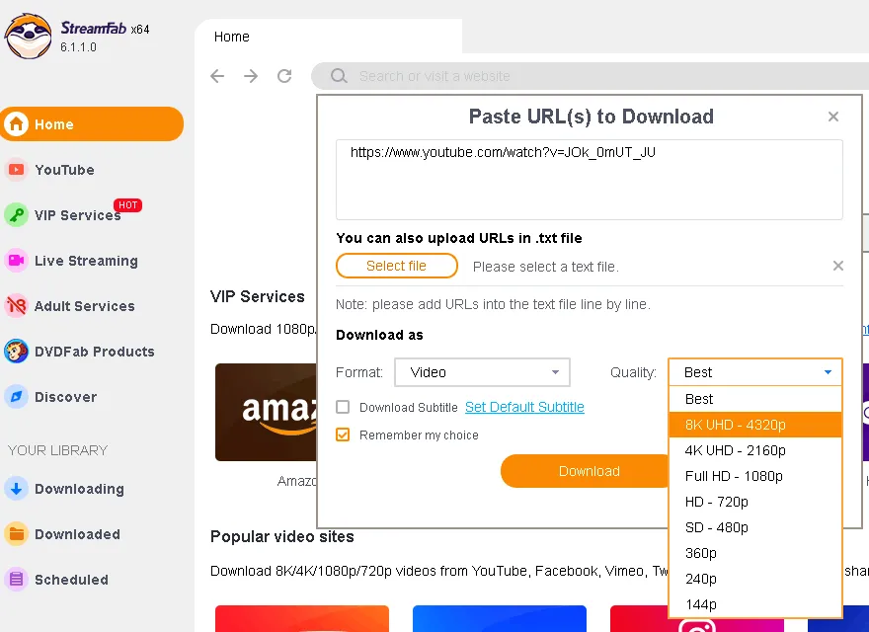Viewport: 869px width, 632px height.
Task: Click the VIP Services key icon
Action: [x=16, y=215]
